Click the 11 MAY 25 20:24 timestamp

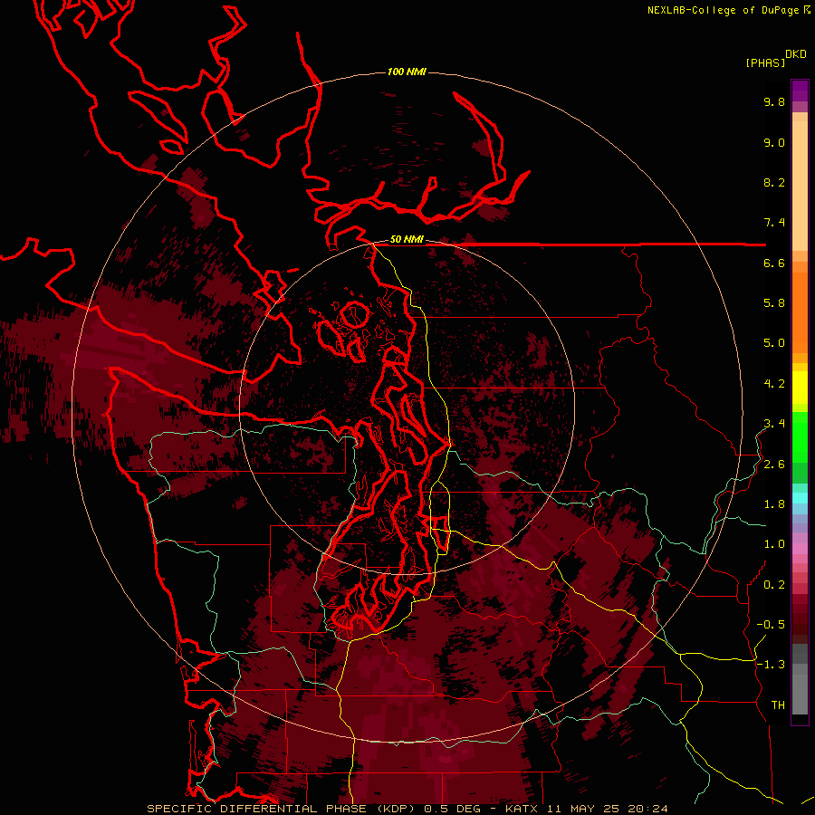607,809
